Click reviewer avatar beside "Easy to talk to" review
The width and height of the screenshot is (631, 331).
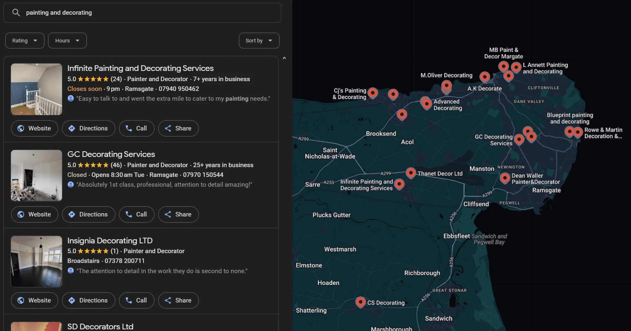71,99
